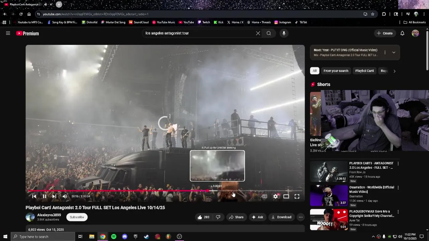Like the video (283 likes)
Image resolution: width=429 pixels, height=241 pixels.
(x=203, y=217)
